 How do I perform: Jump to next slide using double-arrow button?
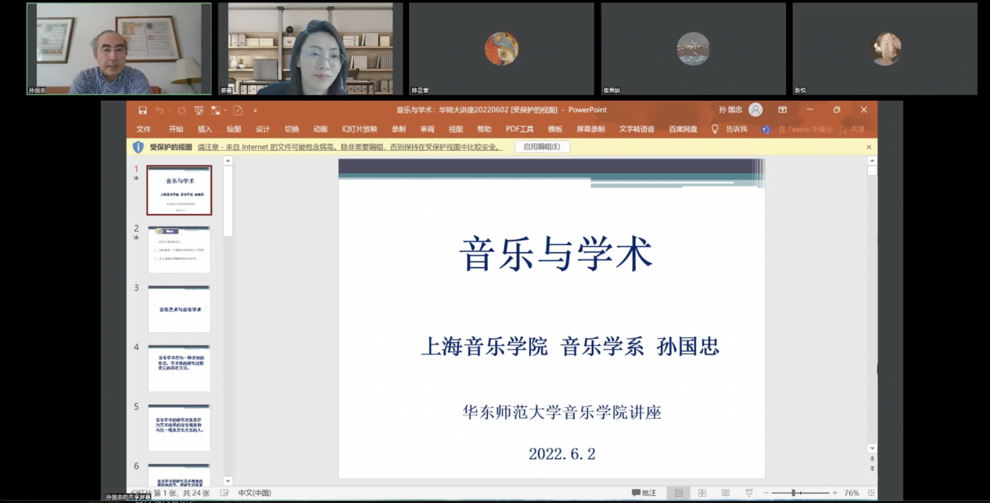pos(872,469)
